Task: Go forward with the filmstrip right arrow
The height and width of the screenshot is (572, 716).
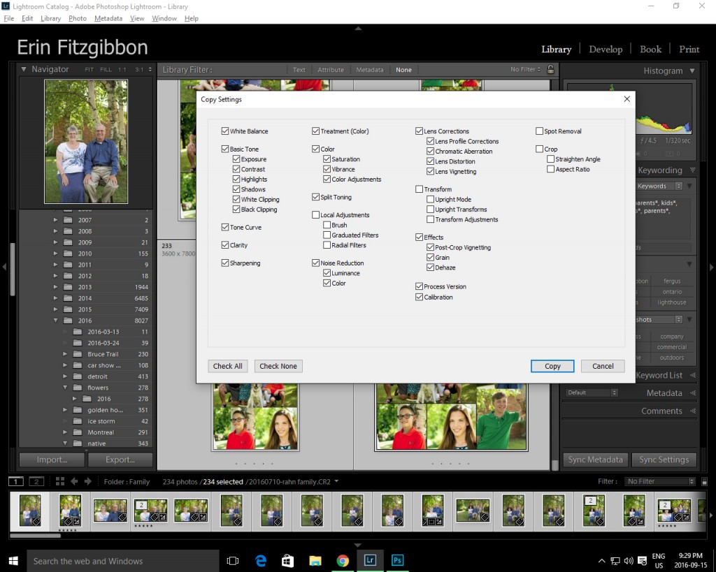Action: pos(88,481)
